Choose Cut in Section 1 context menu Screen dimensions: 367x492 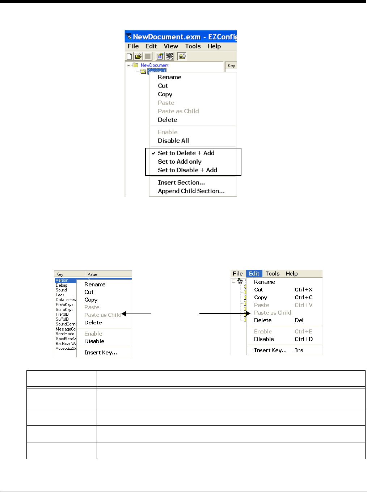[x=193, y=86]
